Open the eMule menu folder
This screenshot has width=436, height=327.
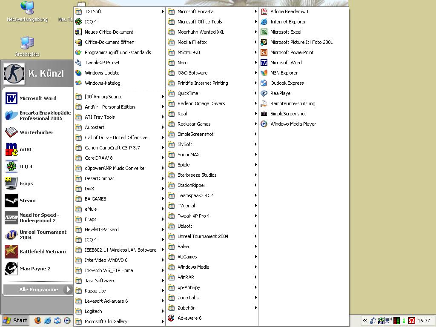(120, 209)
